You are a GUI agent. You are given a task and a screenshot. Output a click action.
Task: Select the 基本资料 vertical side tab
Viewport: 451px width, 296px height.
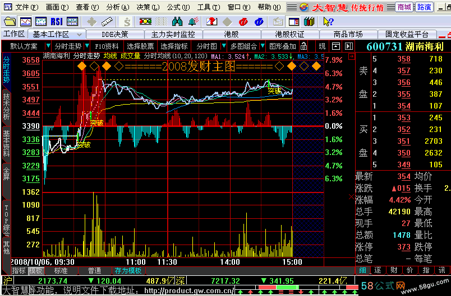6,143
